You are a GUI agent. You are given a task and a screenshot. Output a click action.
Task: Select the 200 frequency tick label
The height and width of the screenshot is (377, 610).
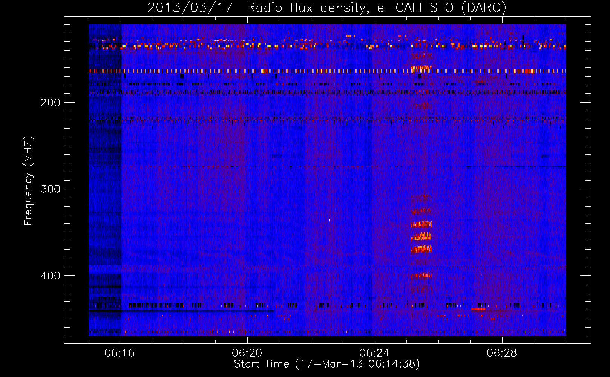(51, 103)
